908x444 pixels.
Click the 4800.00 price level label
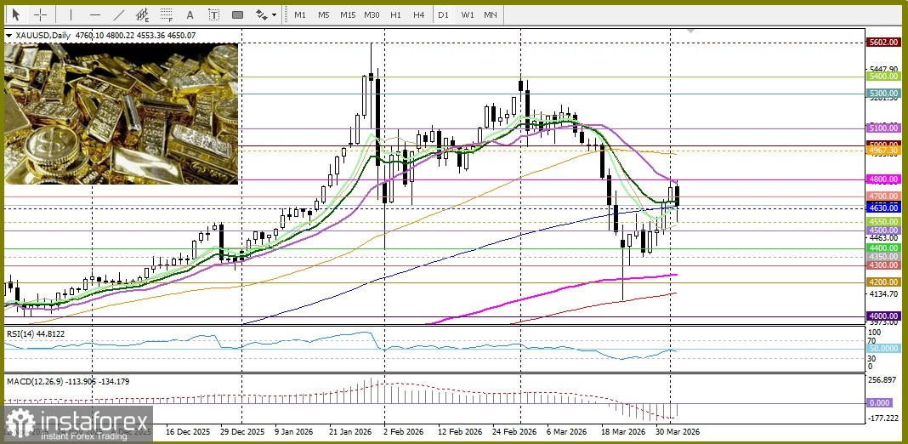point(883,179)
